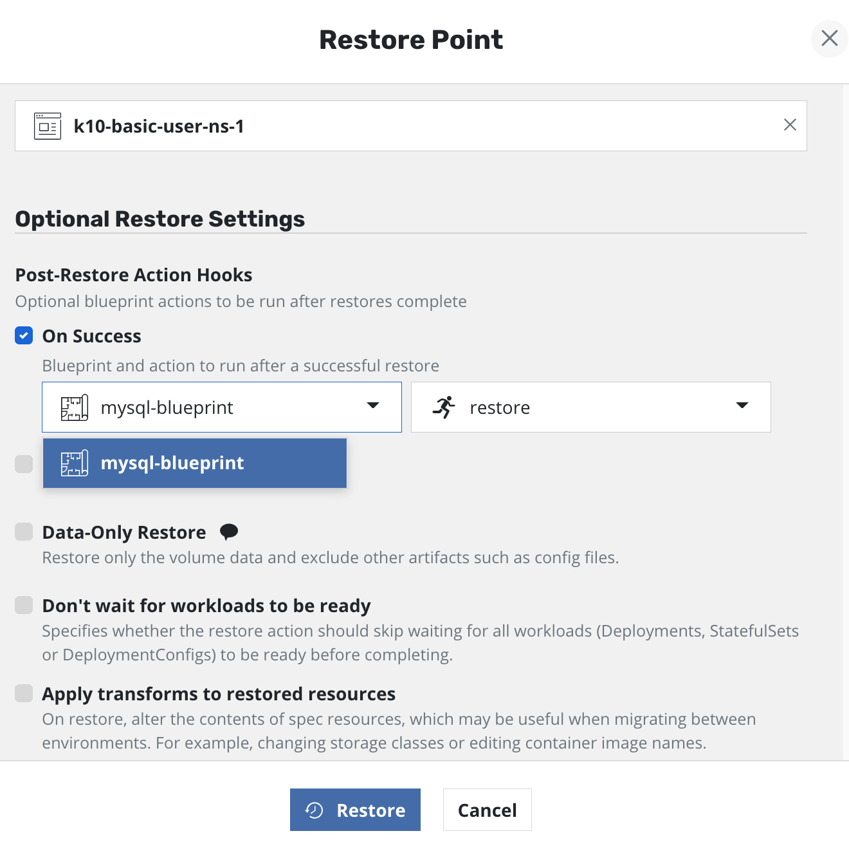The width and height of the screenshot is (849, 849).
Task: Enable Don't wait for workloads checkbox
Action: click(24, 605)
